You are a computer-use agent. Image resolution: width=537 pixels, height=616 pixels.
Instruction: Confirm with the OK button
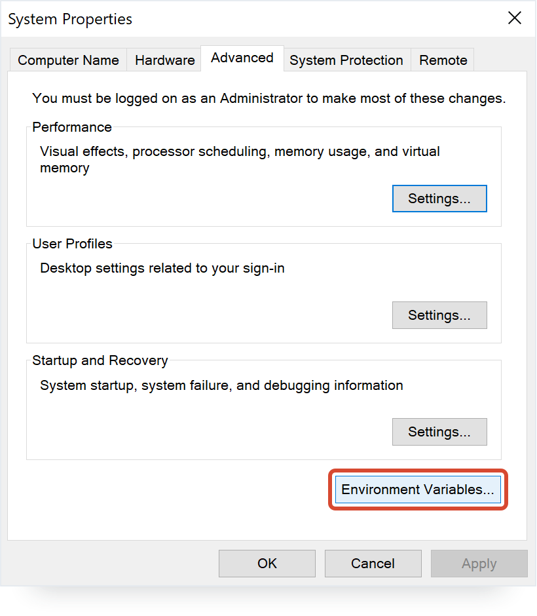267,564
